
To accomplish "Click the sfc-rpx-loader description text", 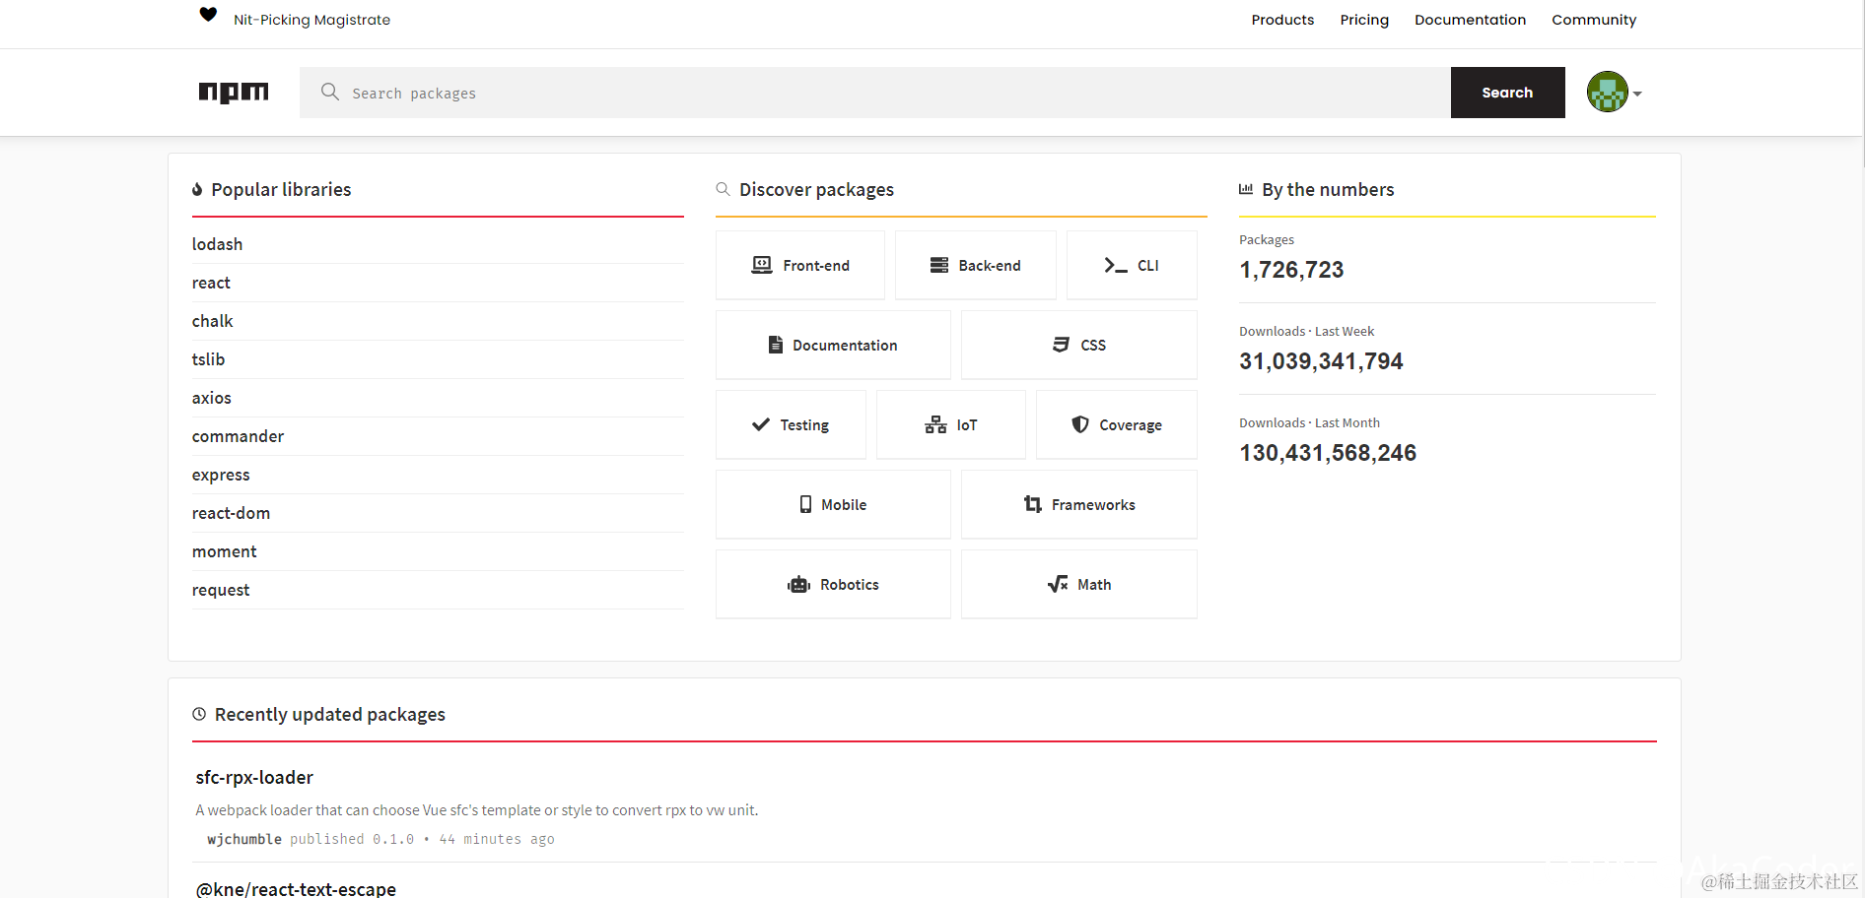I will (x=477, y=810).
